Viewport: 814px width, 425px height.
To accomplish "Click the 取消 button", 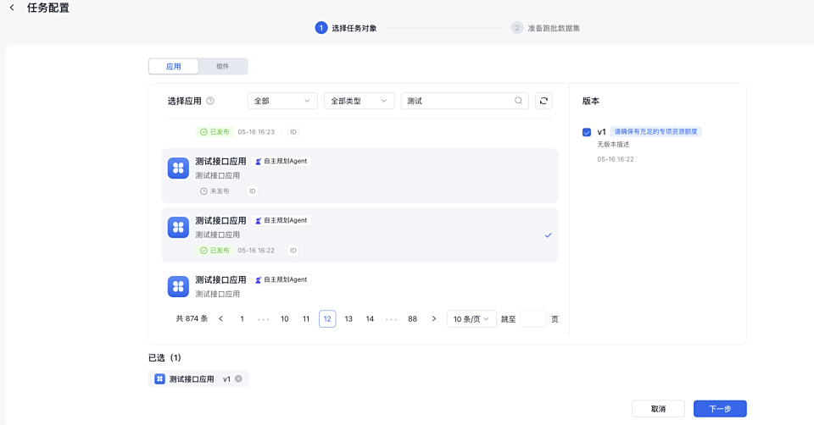I will (x=658, y=409).
